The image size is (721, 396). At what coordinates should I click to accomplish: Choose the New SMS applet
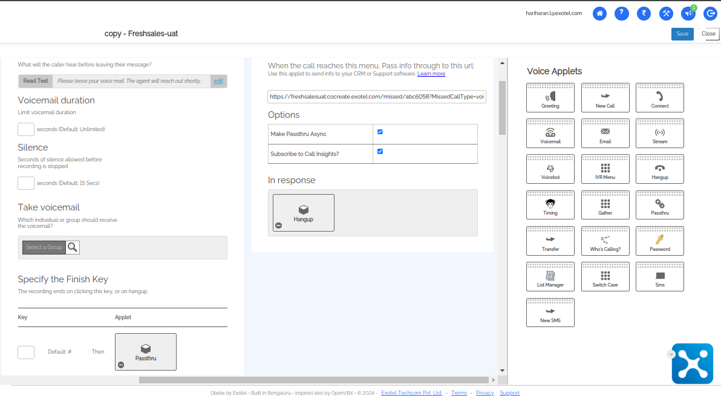click(x=550, y=313)
